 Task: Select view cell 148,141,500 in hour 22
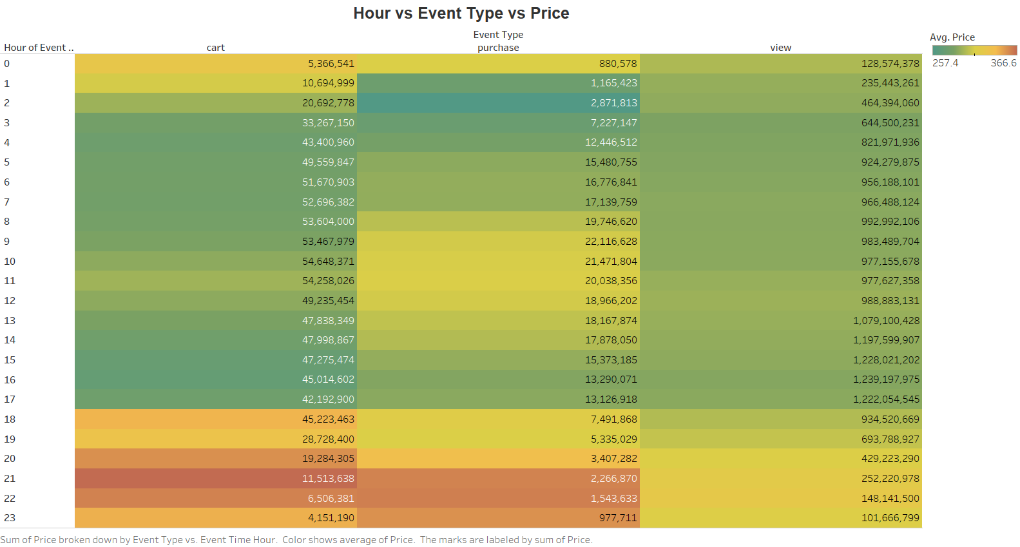coord(781,498)
